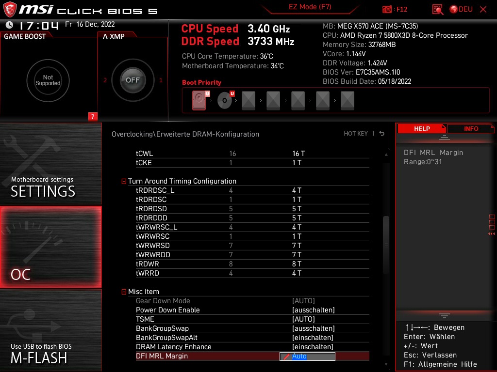This screenshot has width=497, height=372.
Task: Click the settings list scrollbar thumb
Action: pyautogui.click(x=386, y=245)
